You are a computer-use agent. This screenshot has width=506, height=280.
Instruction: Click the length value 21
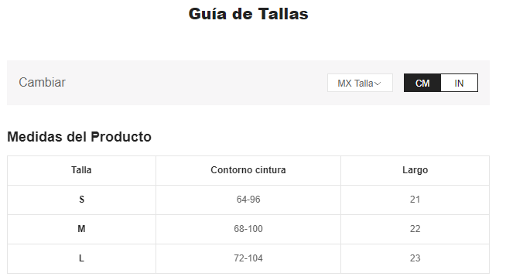pyautogui.click(x=415, y=200)
